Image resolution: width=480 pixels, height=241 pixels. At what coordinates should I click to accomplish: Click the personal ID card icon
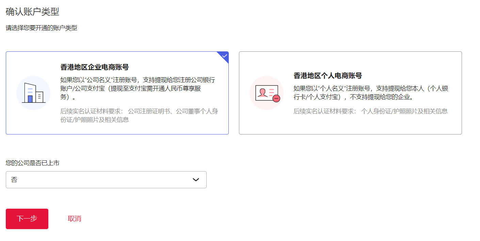267,93
